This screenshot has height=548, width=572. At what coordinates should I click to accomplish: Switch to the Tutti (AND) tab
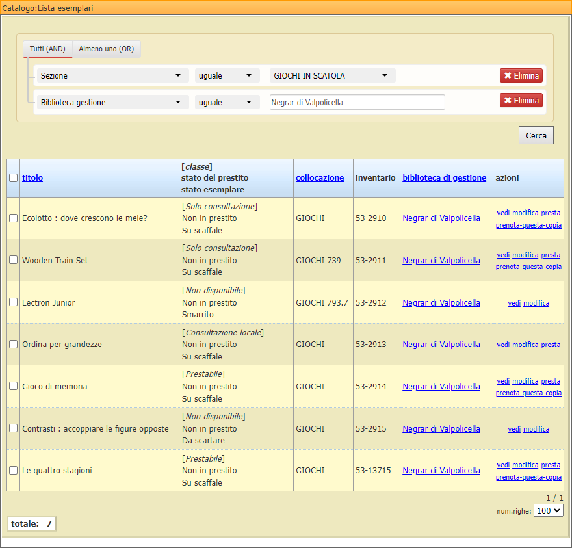(47, 49)
